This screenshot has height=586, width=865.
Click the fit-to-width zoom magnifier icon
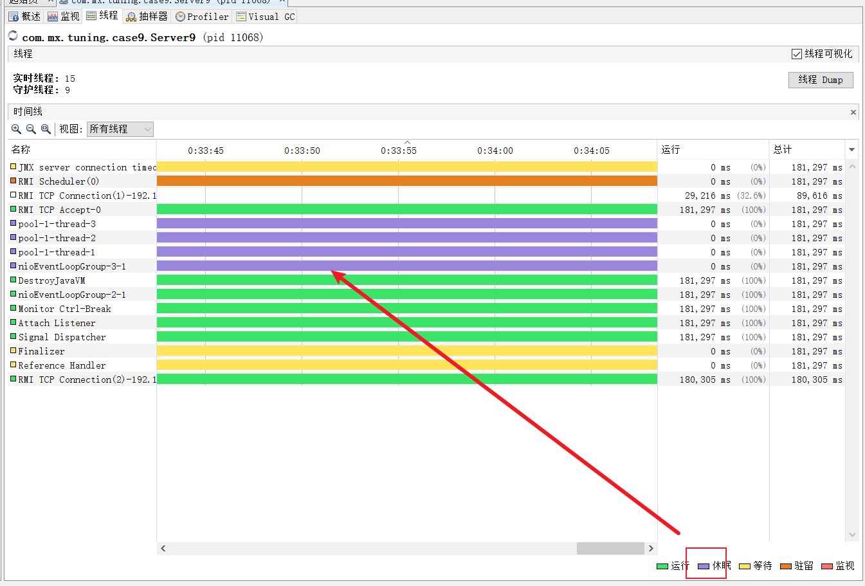(x=46, y=129)
